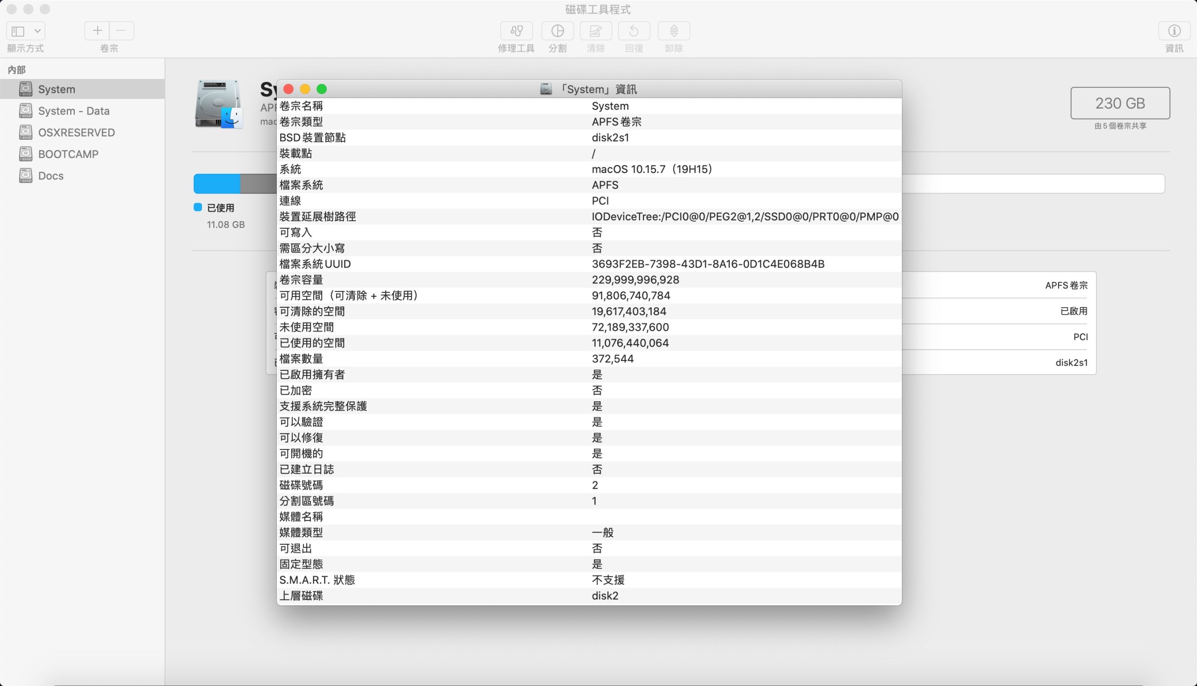The width and height of the screenshot is (1197, 686).
Task: Select System volume in sidebar
Action: coord(82,89)
